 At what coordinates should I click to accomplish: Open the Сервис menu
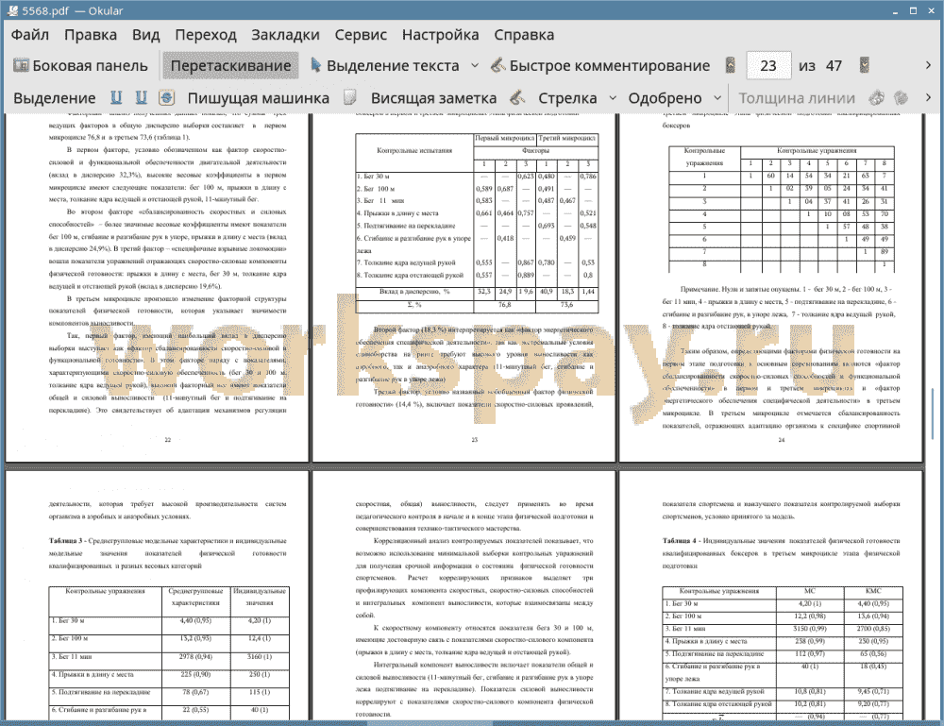[361, 35]
